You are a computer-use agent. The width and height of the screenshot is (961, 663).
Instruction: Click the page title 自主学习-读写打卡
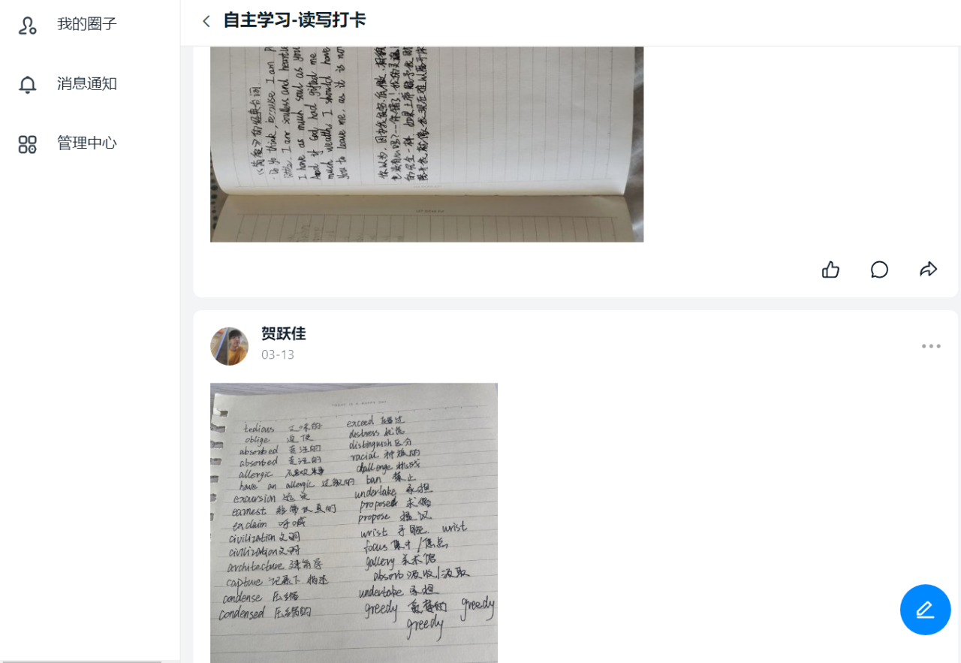point(294,20)
